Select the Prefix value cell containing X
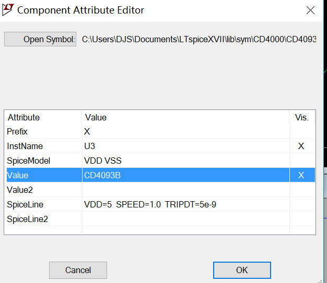This screenshot has height=283, width=327. [x=186, y=131]
